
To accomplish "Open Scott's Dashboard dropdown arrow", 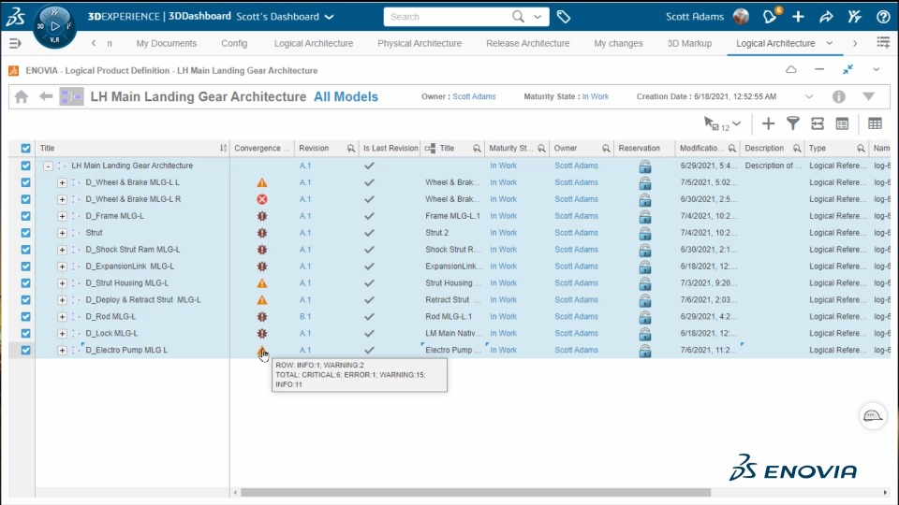I will pyautogui.click(x=329, y=17).
